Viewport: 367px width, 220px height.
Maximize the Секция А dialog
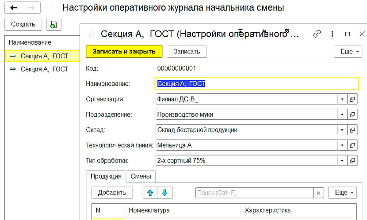click(348, 34)
